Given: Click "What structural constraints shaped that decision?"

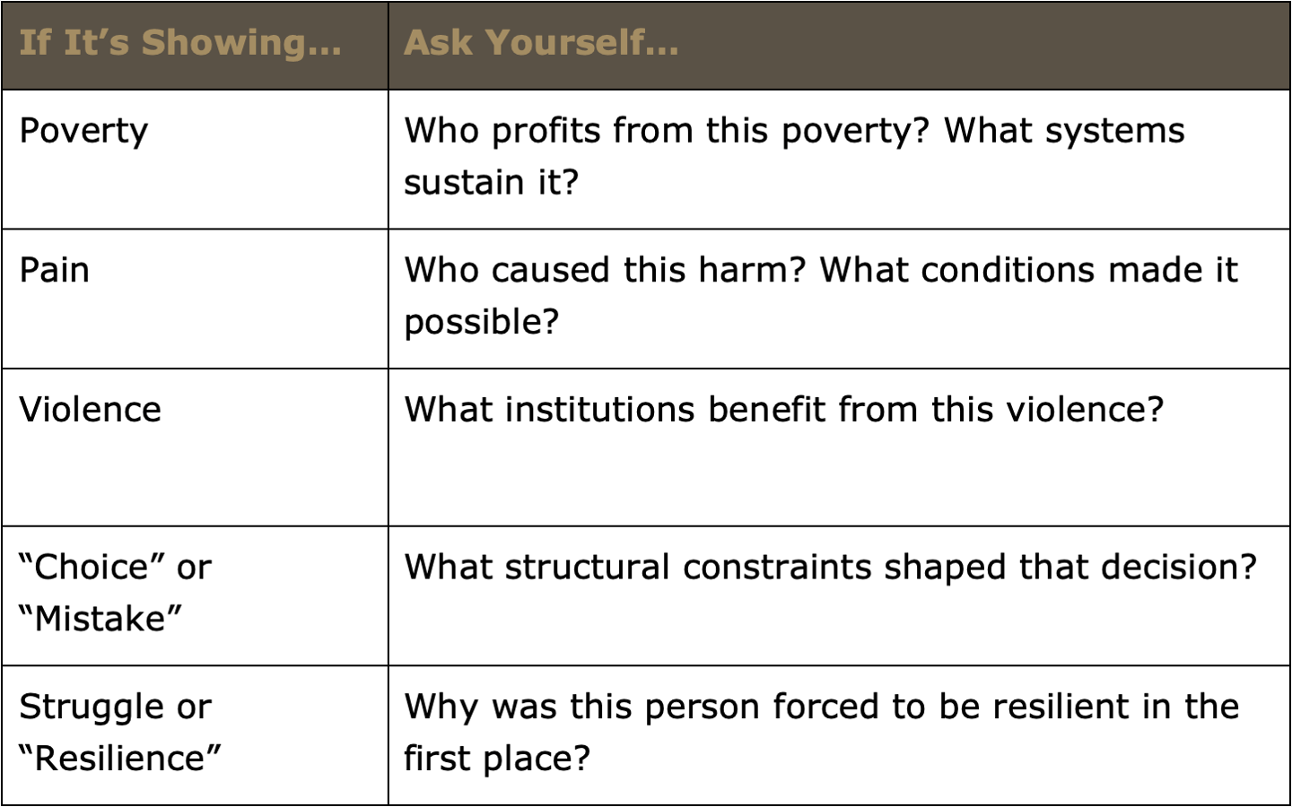Looking at the screenshot, I should 831,568.
